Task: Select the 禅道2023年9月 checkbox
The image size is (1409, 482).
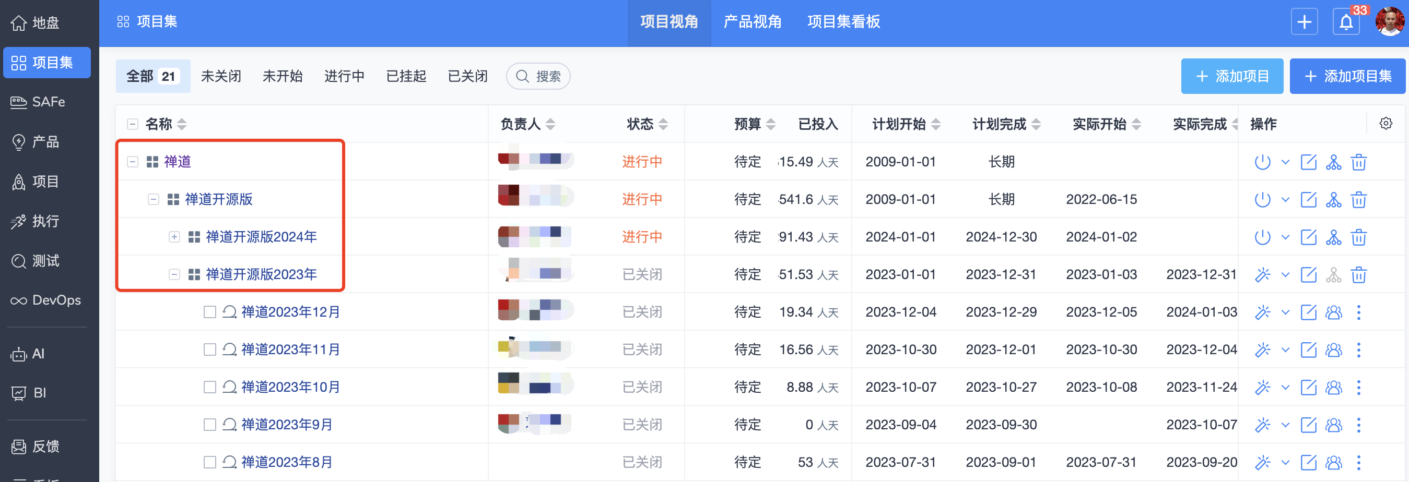Action: (209, 425)
